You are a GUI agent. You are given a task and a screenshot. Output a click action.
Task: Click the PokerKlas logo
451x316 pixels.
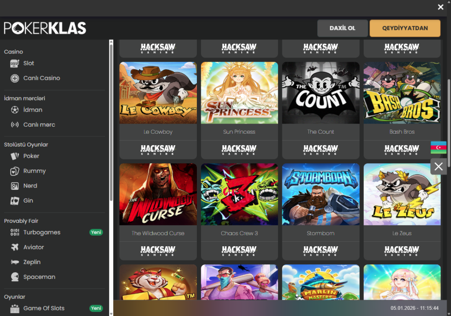tap(45, 28)
